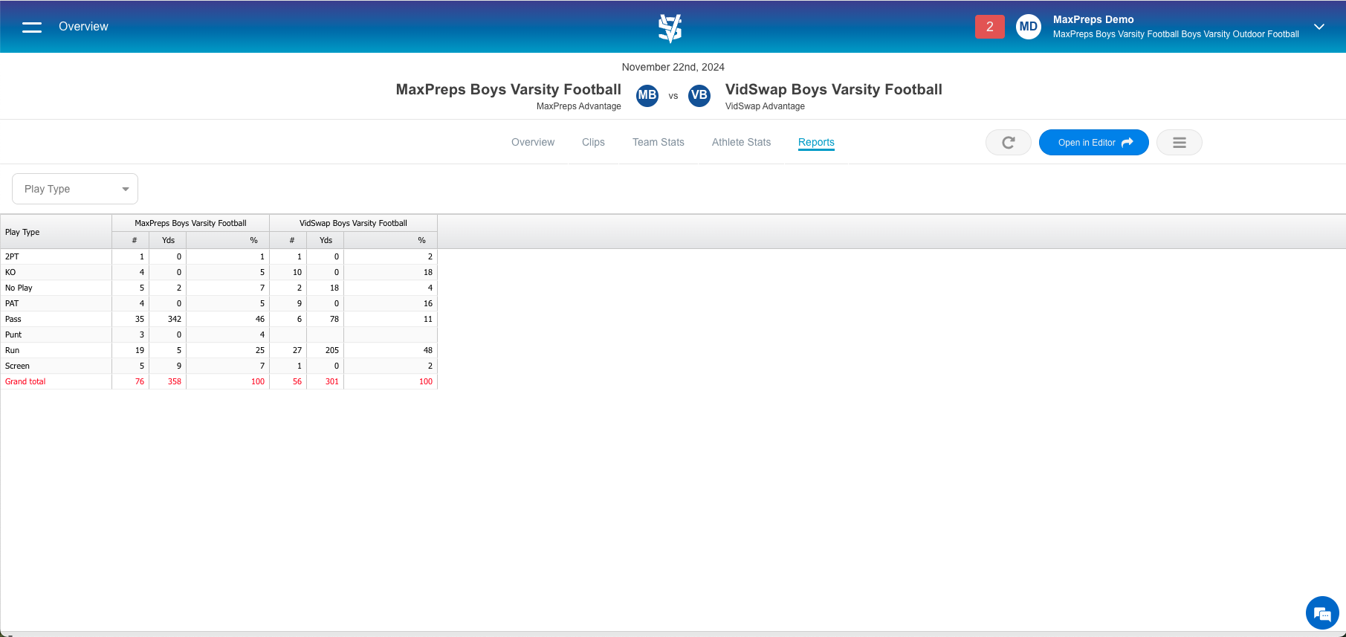
Task: Click VidSwap Boys Varsity Football table header
Action: pos(353,223)
